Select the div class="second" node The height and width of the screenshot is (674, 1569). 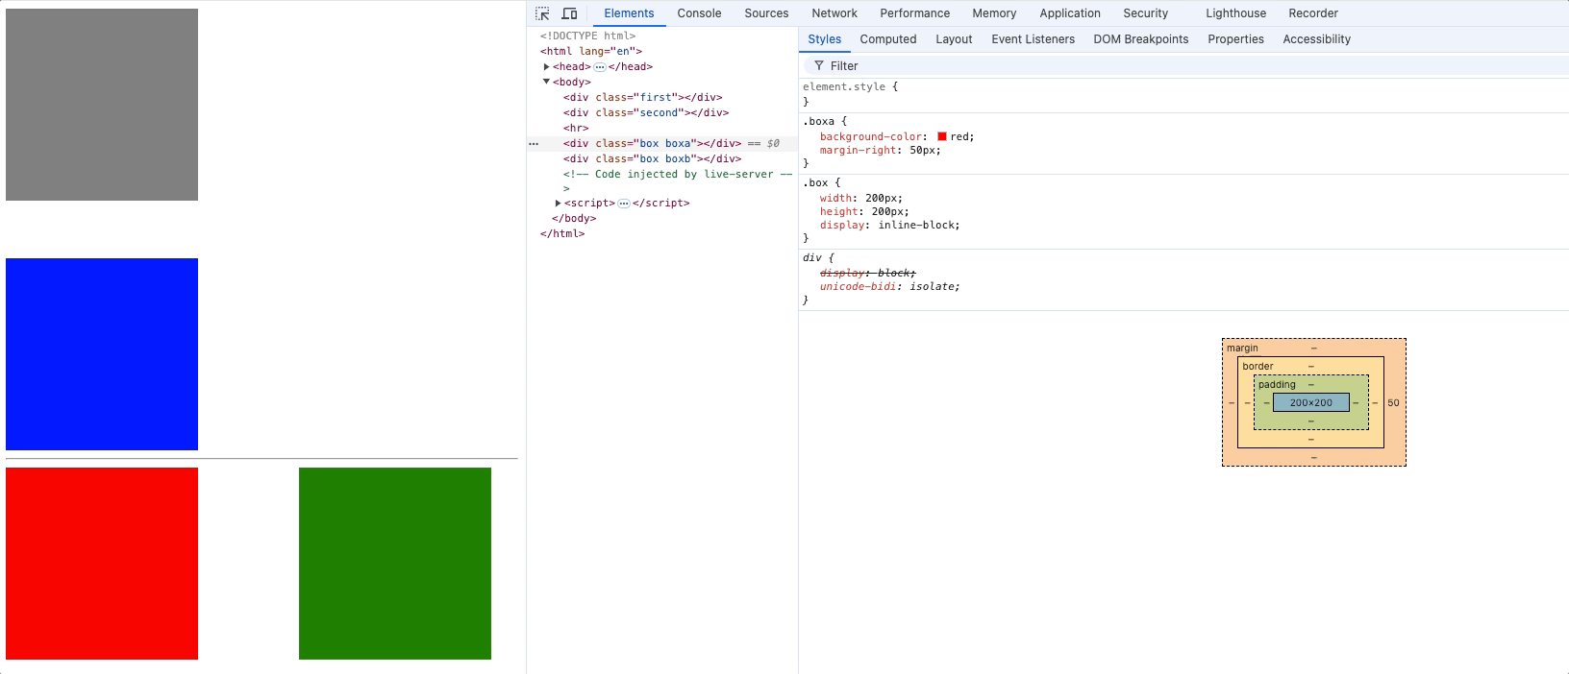[646, 113]
